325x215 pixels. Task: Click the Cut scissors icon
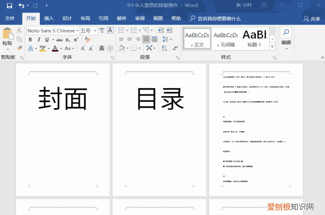point(19,30)
